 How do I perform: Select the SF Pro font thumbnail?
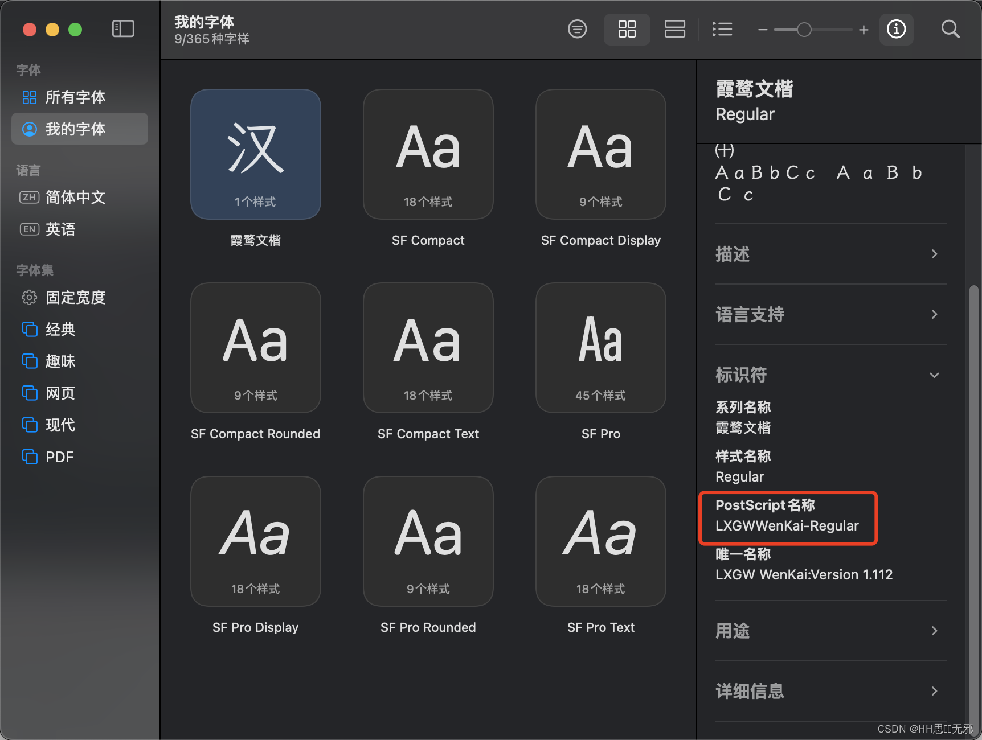pos(601,348)
